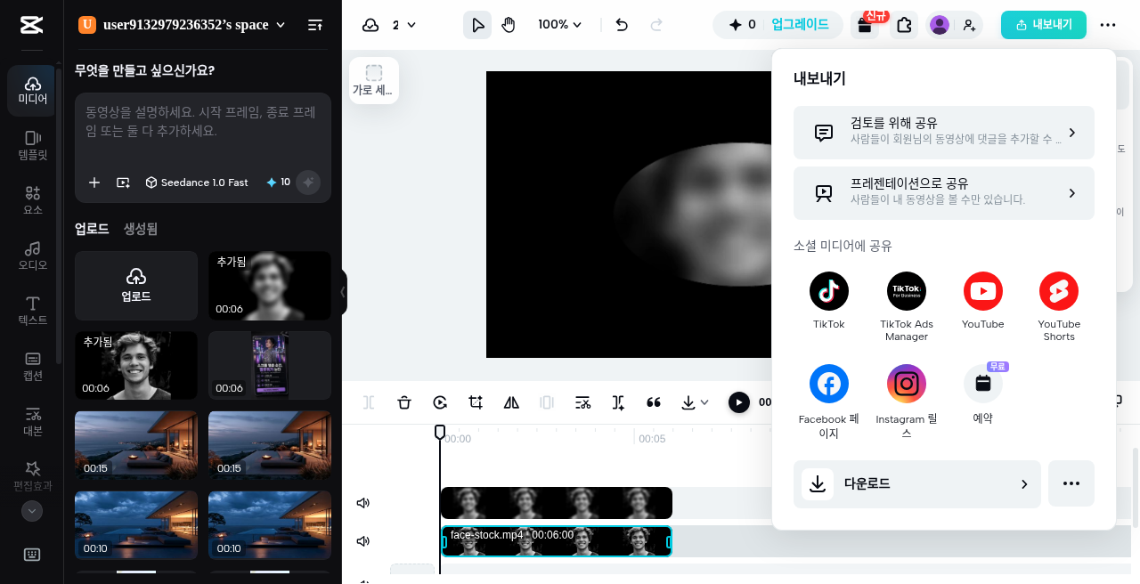
Task: Open the 100% zoom dropdown
Action: coord(559,25)
